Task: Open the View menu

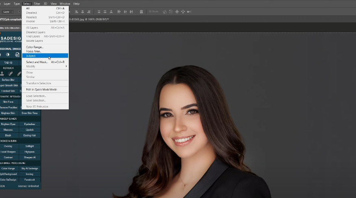Action: (54, 4)
